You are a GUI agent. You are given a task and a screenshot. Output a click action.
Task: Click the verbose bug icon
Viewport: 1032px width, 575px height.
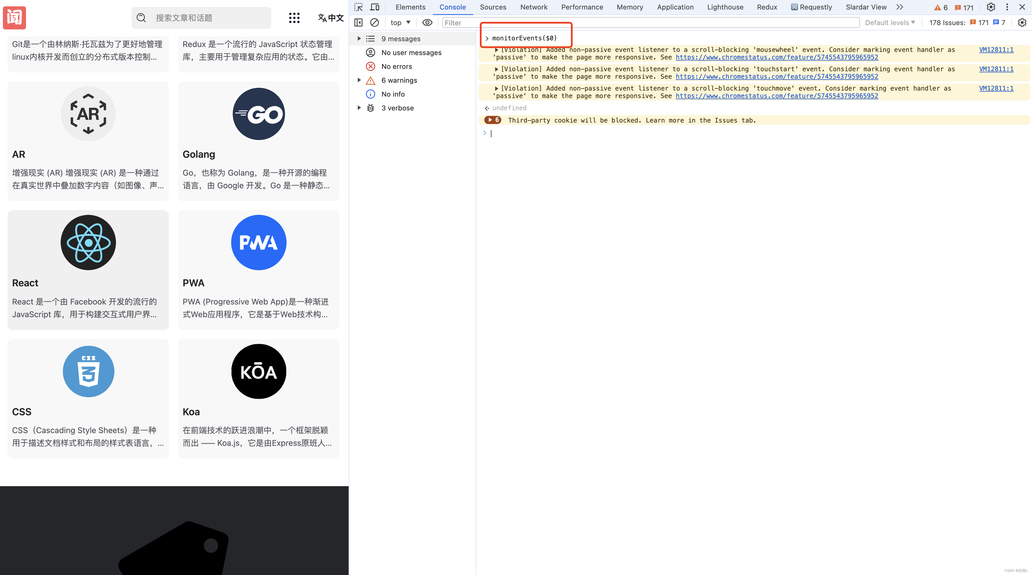pyautogui.click(x=371, y=108)
